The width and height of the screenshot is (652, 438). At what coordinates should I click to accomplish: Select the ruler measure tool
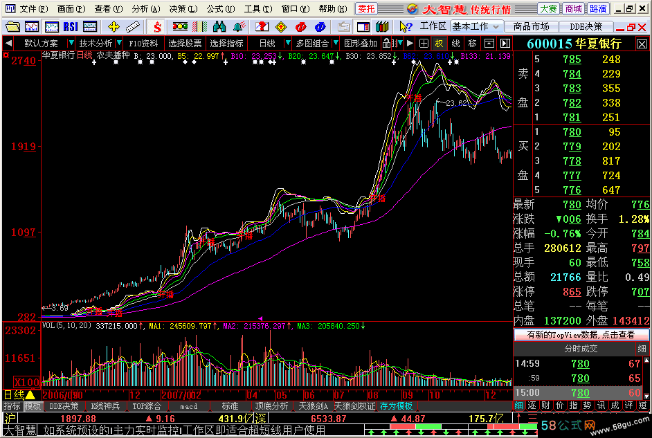pos(133,27)
